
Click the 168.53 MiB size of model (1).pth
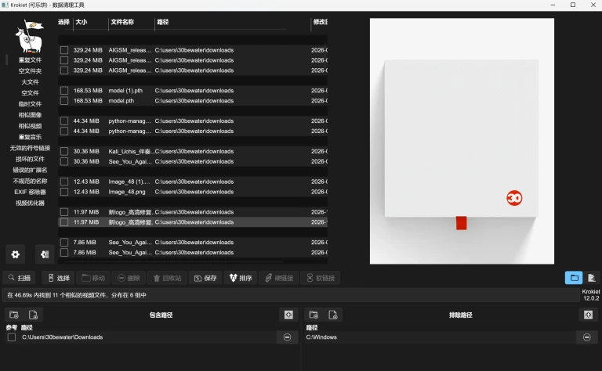(x=88, y=91)
